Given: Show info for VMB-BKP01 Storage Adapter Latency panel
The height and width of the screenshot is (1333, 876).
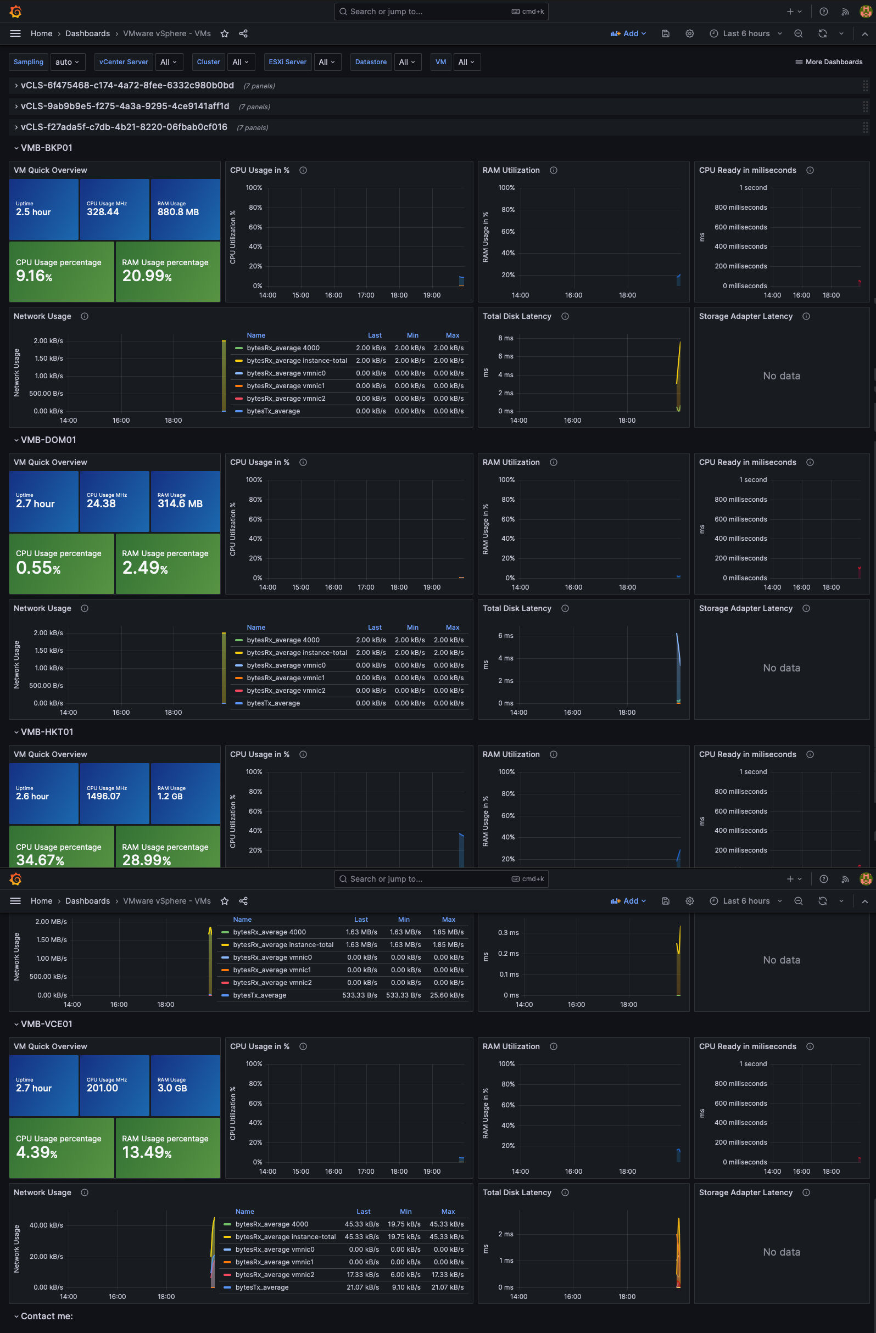Looking at the screenshot, I should (x=806, y=316).
